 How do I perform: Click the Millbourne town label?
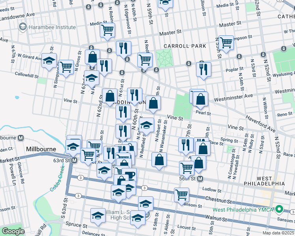pyautogui.click(x=41, y=149)
